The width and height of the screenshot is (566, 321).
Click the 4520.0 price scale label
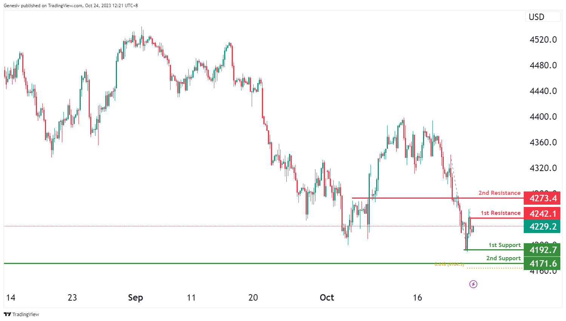coord(543,40)
